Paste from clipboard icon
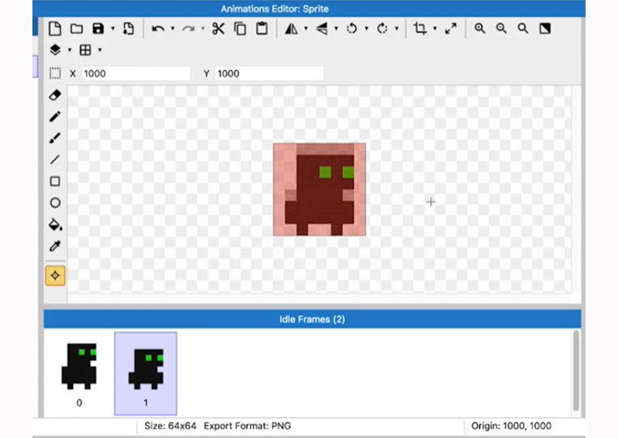618x438 pixels. pos(262,29)
